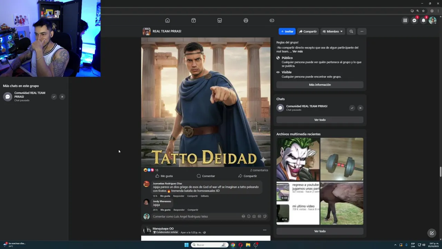
Task: Search within the group
Action: 351,31
